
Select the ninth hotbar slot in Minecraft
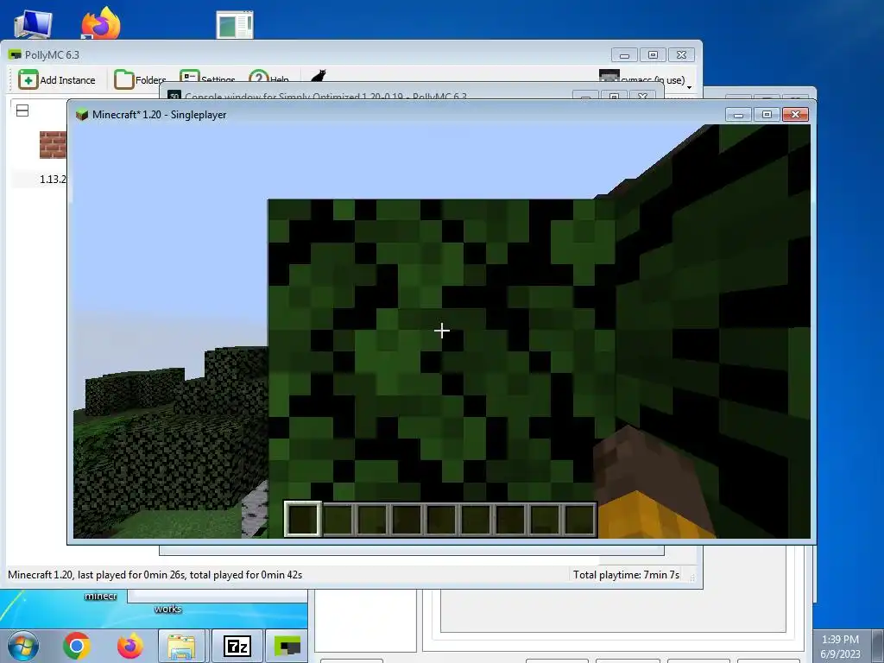click(x=579, y=519)
